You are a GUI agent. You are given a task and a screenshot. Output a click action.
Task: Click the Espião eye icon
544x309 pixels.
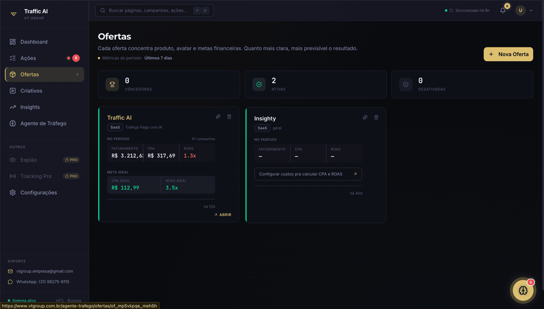tap(13, 160)
